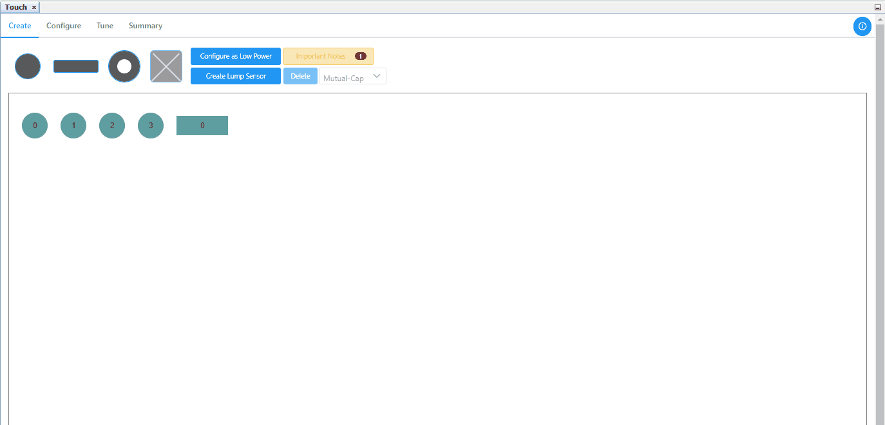Open the Mutual-Cap dropdown

(x=352, y=77)
